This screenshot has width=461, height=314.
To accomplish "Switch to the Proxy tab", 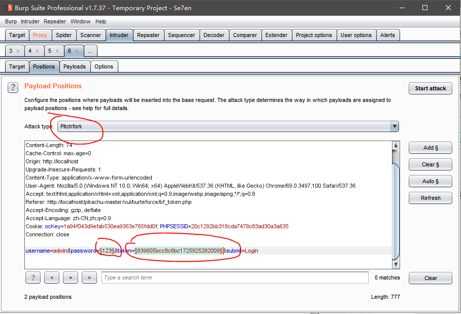I will tap(40, 35).
